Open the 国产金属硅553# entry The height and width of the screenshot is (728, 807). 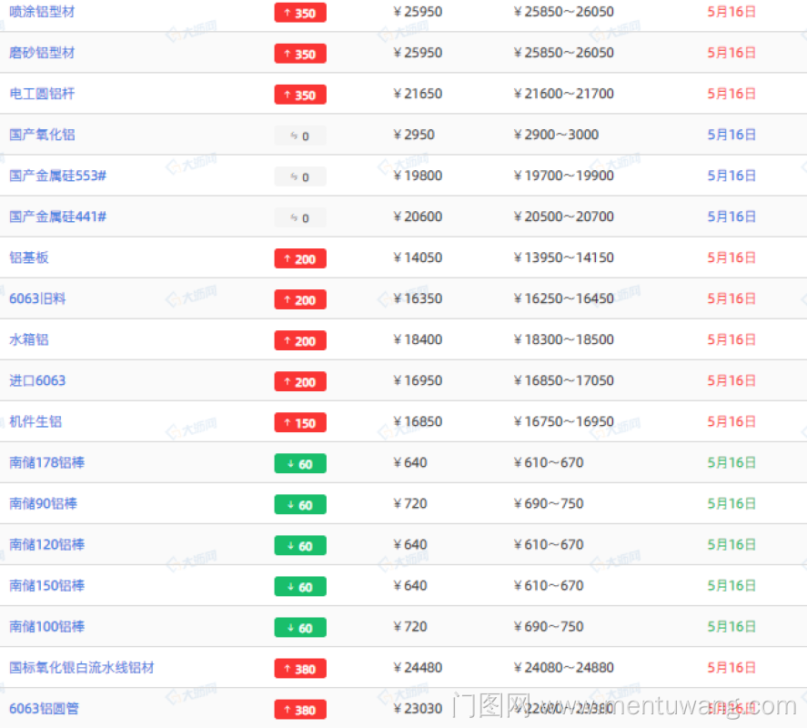(57, 176)
